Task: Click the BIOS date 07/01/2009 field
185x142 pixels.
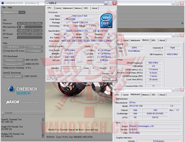Action: [x=155, y=133]
